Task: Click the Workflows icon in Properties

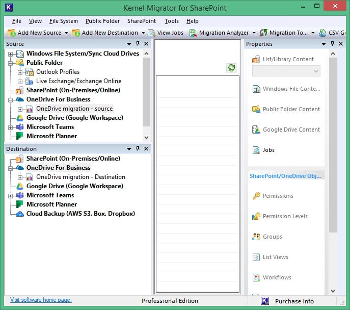Action: pos(256,277)
